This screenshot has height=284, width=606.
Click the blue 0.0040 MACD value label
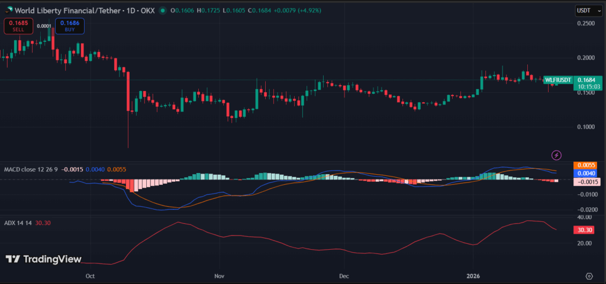coord(588,174)
